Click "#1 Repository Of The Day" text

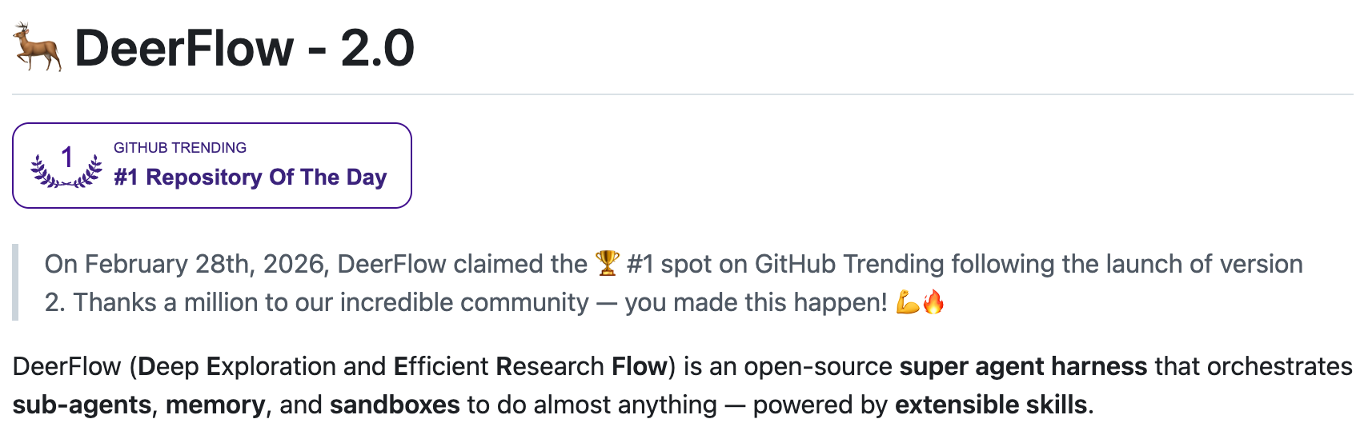[x=250, y=177]
